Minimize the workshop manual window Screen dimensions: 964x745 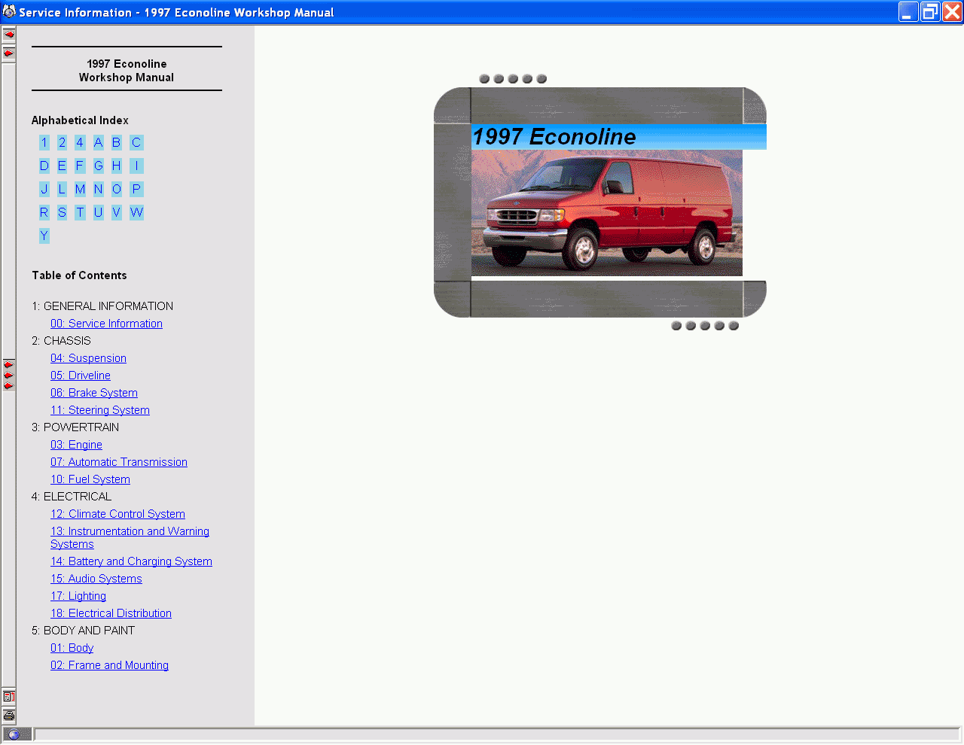tap(909, 12)
